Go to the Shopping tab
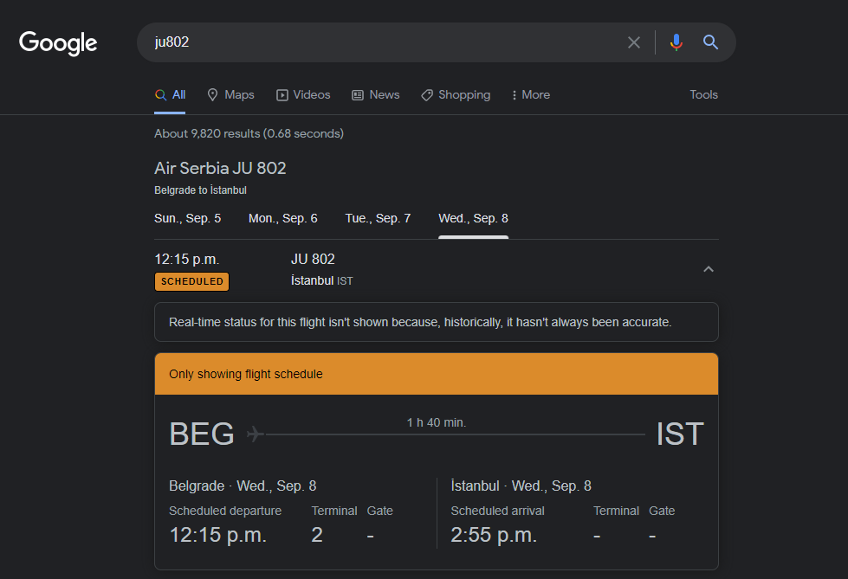The image size is (848, 579). tap(456, 95)
